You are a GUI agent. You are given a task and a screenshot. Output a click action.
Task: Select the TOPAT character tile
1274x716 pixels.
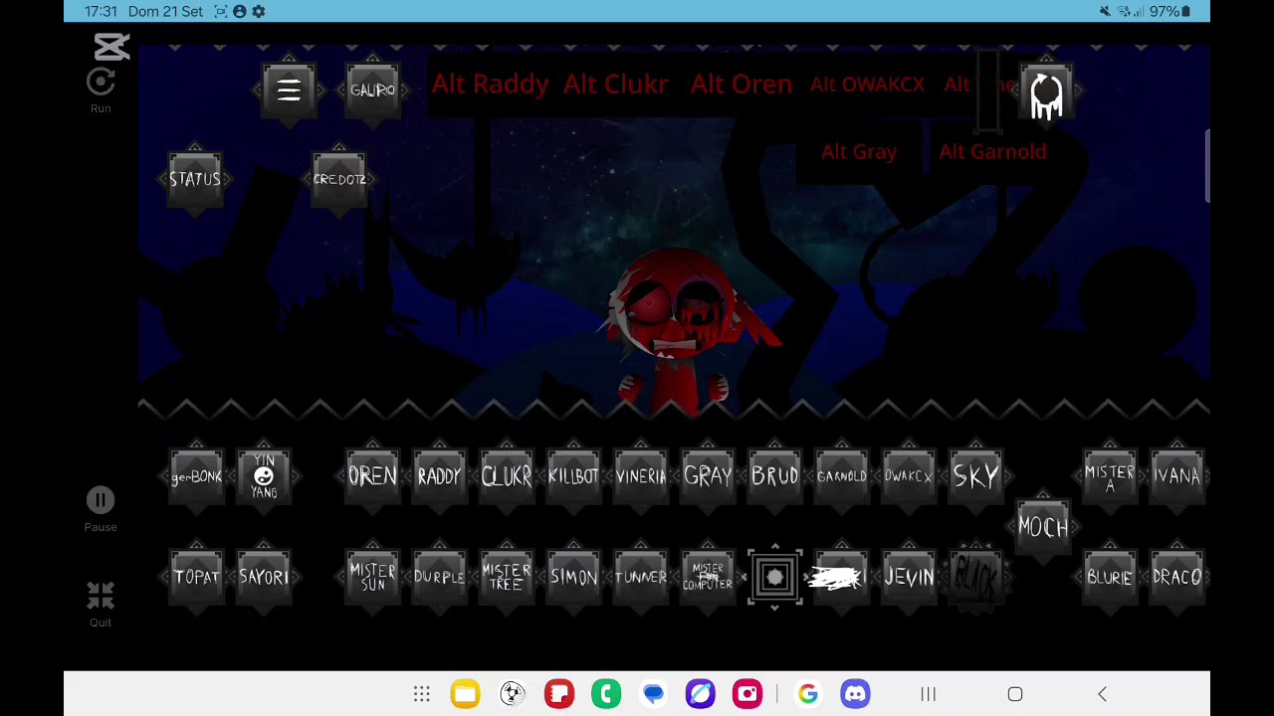tap(196, 577)
